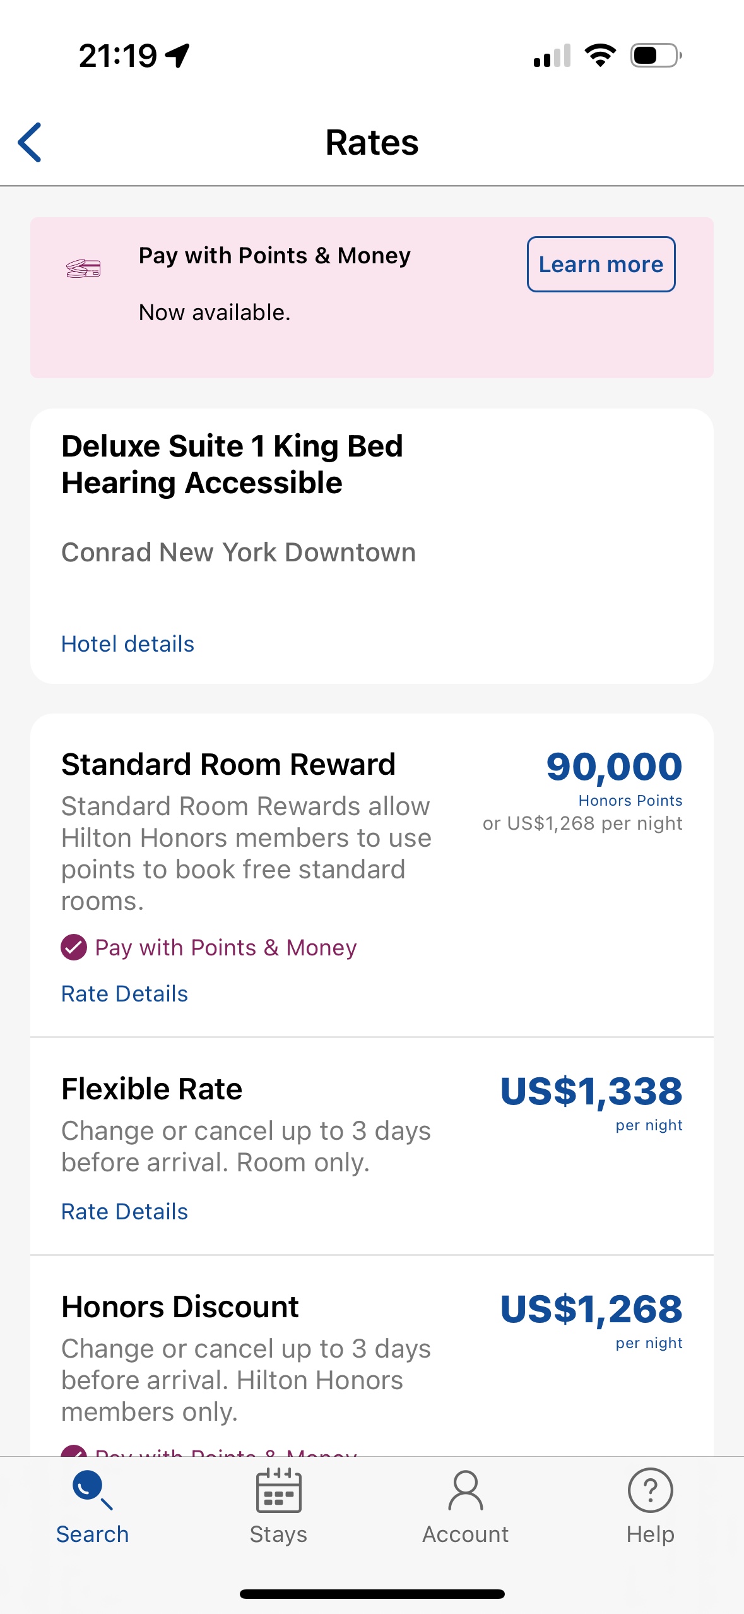Viewport: 744px width, 1614px height.
Task: Tap the back chevron arrow
Action: [x=30, y=142]
